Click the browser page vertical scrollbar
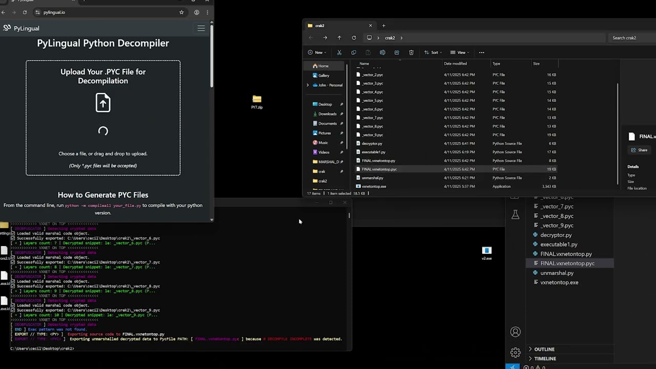The image size is (656, 369). coord(212,56)
